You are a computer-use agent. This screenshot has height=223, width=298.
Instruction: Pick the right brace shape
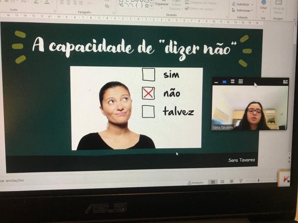(142, 6)
